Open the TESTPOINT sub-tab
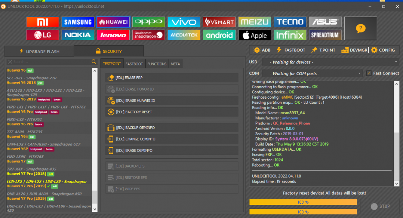This screenshot has width=403, height=218. 112,64
